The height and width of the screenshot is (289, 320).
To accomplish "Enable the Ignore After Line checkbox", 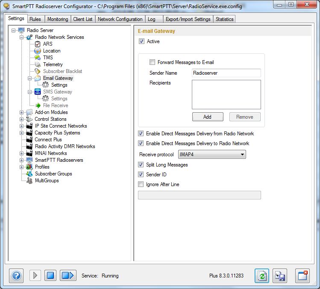I will click(141, 184).
